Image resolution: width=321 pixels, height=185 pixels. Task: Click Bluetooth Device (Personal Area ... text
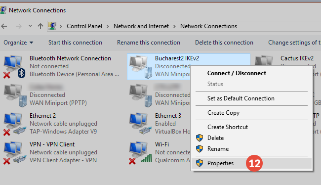coord(74,74)
